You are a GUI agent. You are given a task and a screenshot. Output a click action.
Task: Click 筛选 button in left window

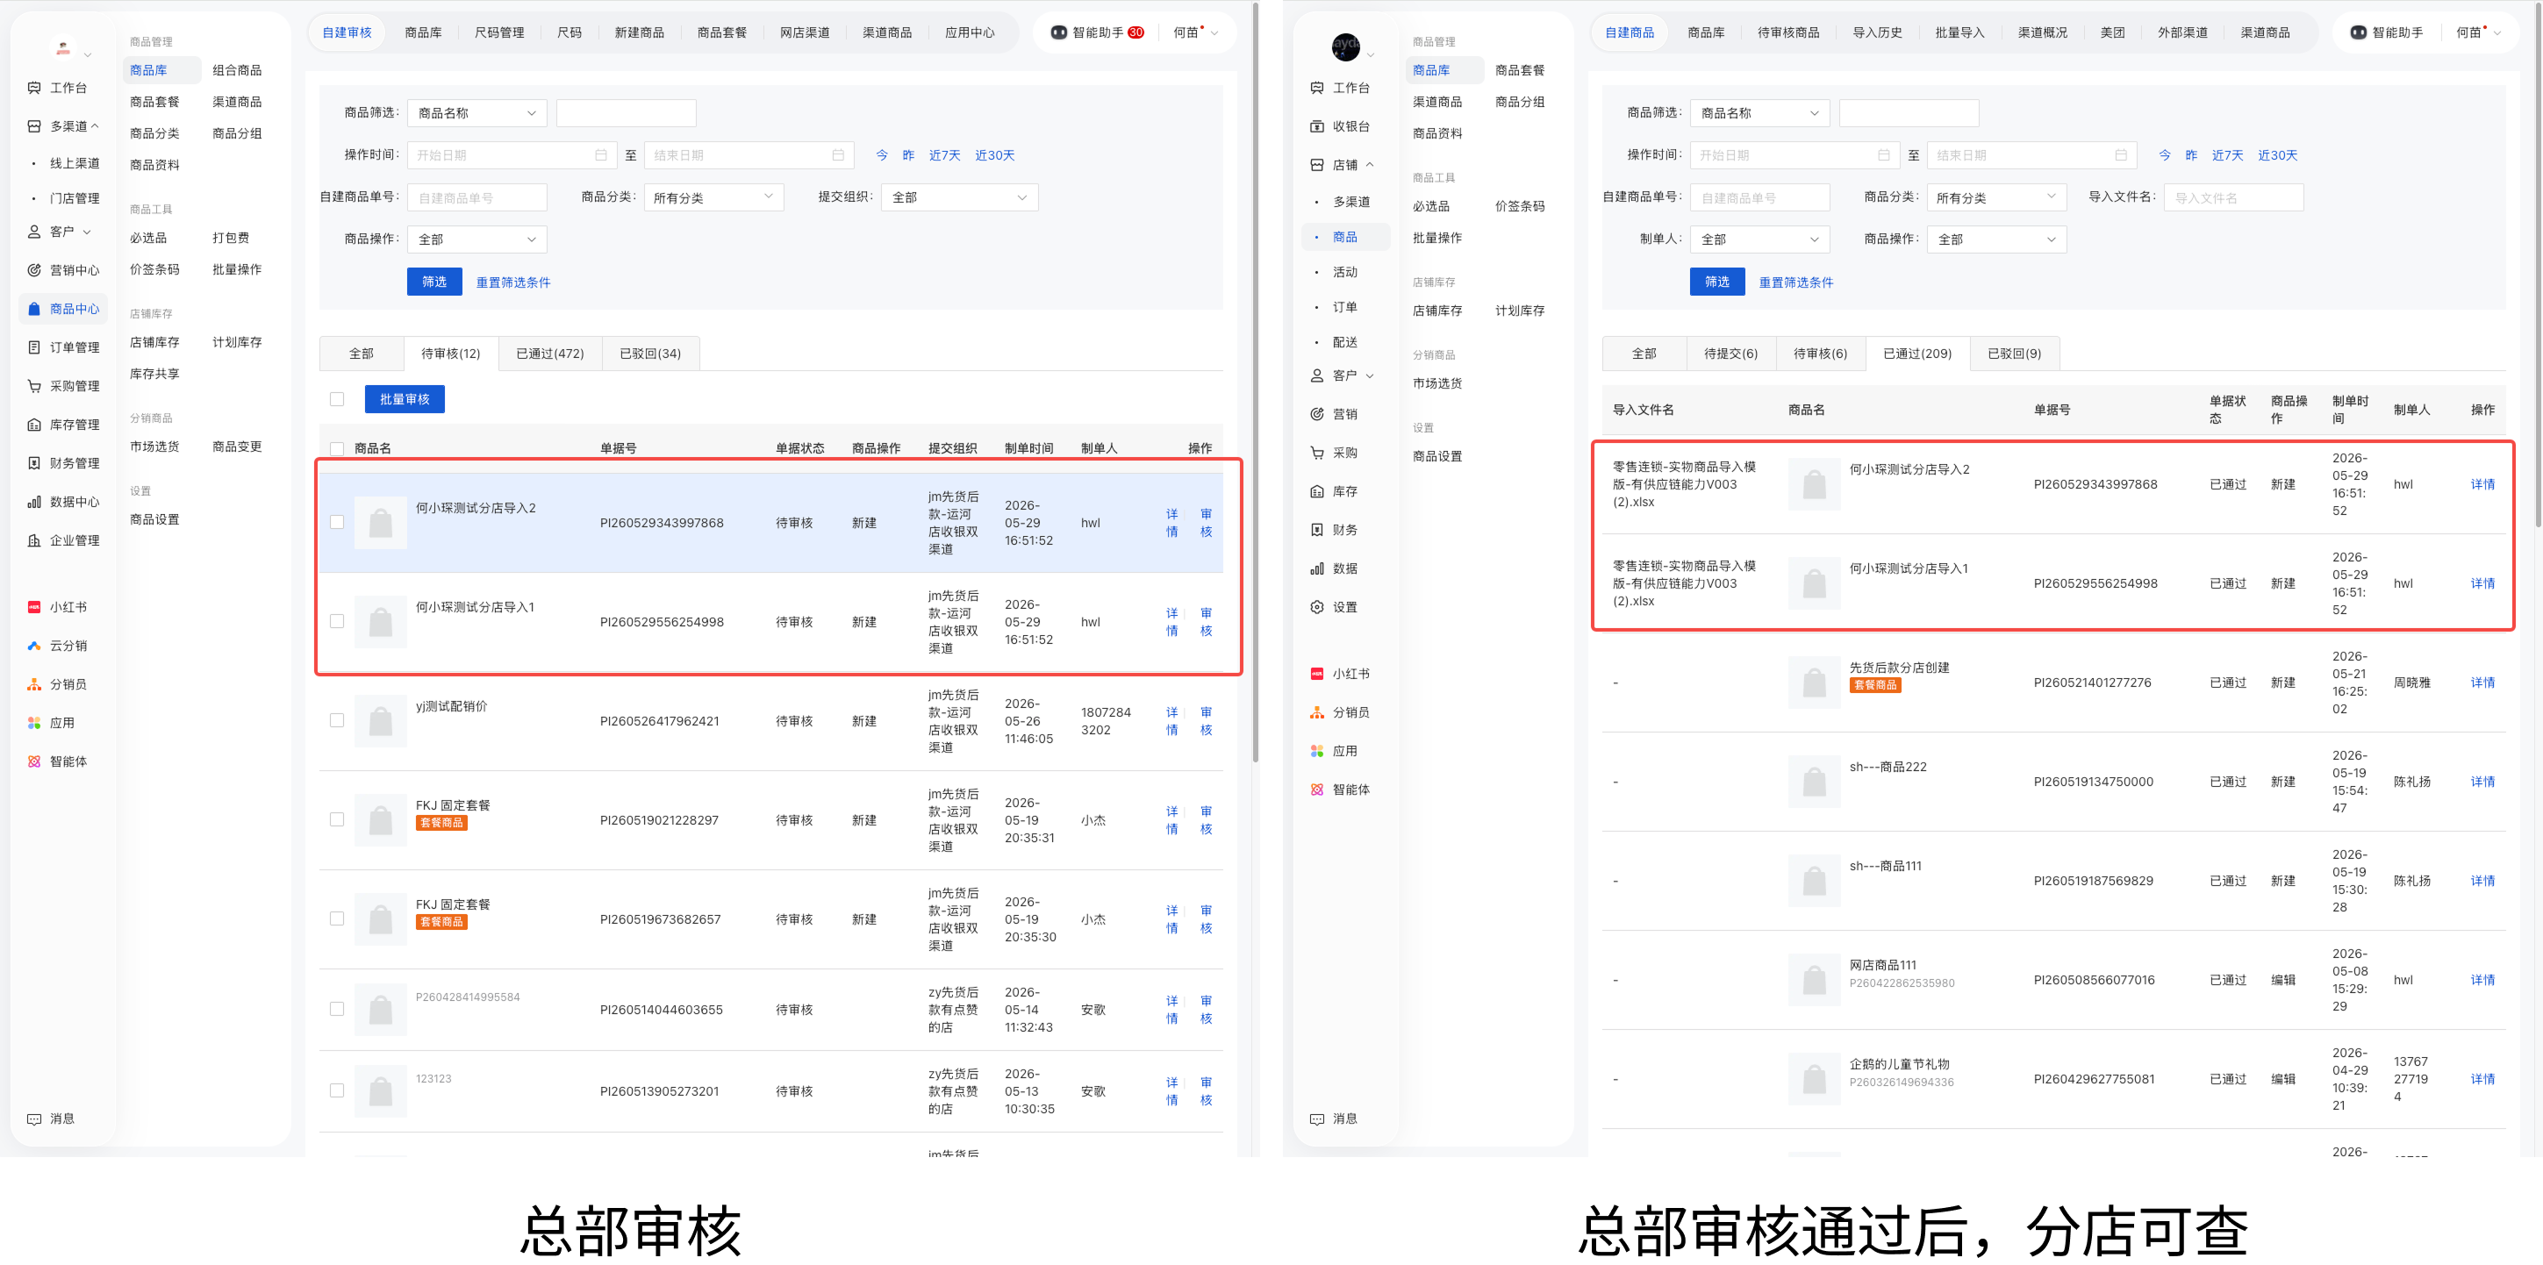point(434,282)
